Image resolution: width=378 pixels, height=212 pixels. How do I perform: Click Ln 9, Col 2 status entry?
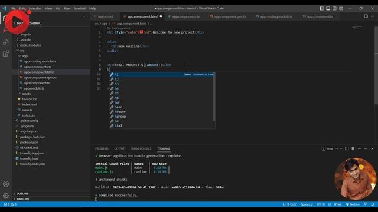[290, 204]
